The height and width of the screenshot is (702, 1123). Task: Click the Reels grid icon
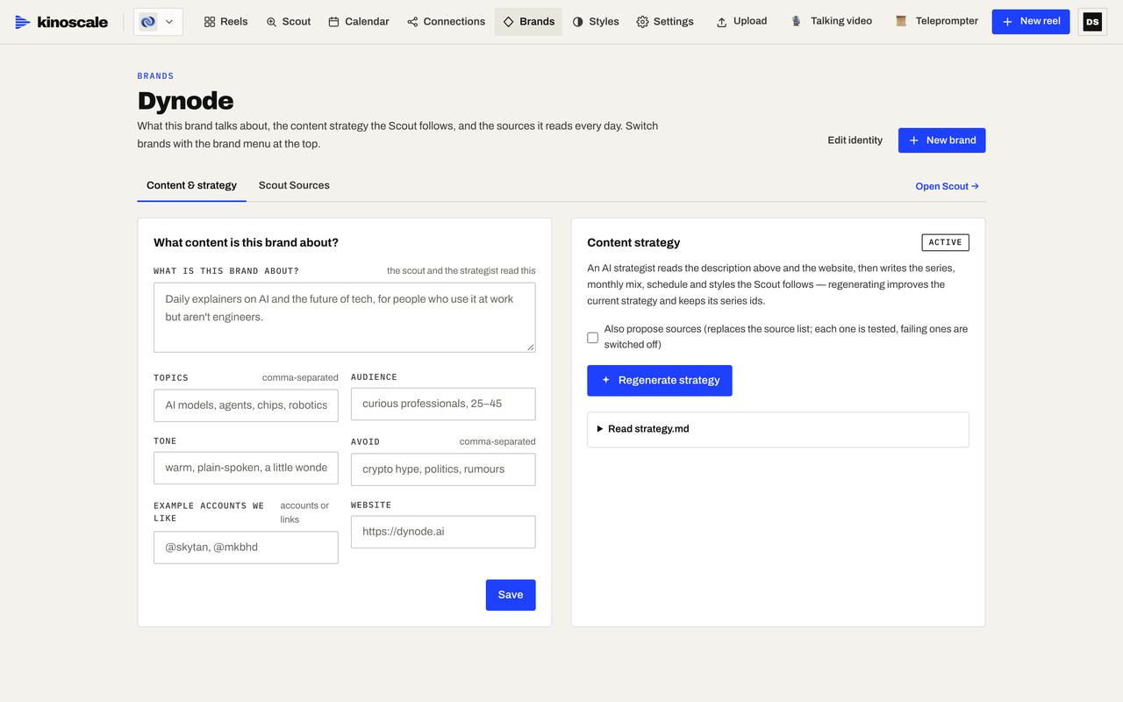click(x=210, y=22)
